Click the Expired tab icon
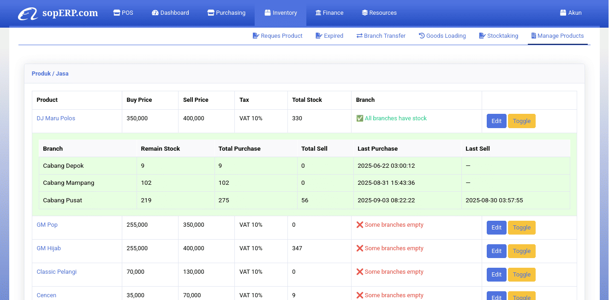Screen dimensions: 609x300 tap(318, 36)
